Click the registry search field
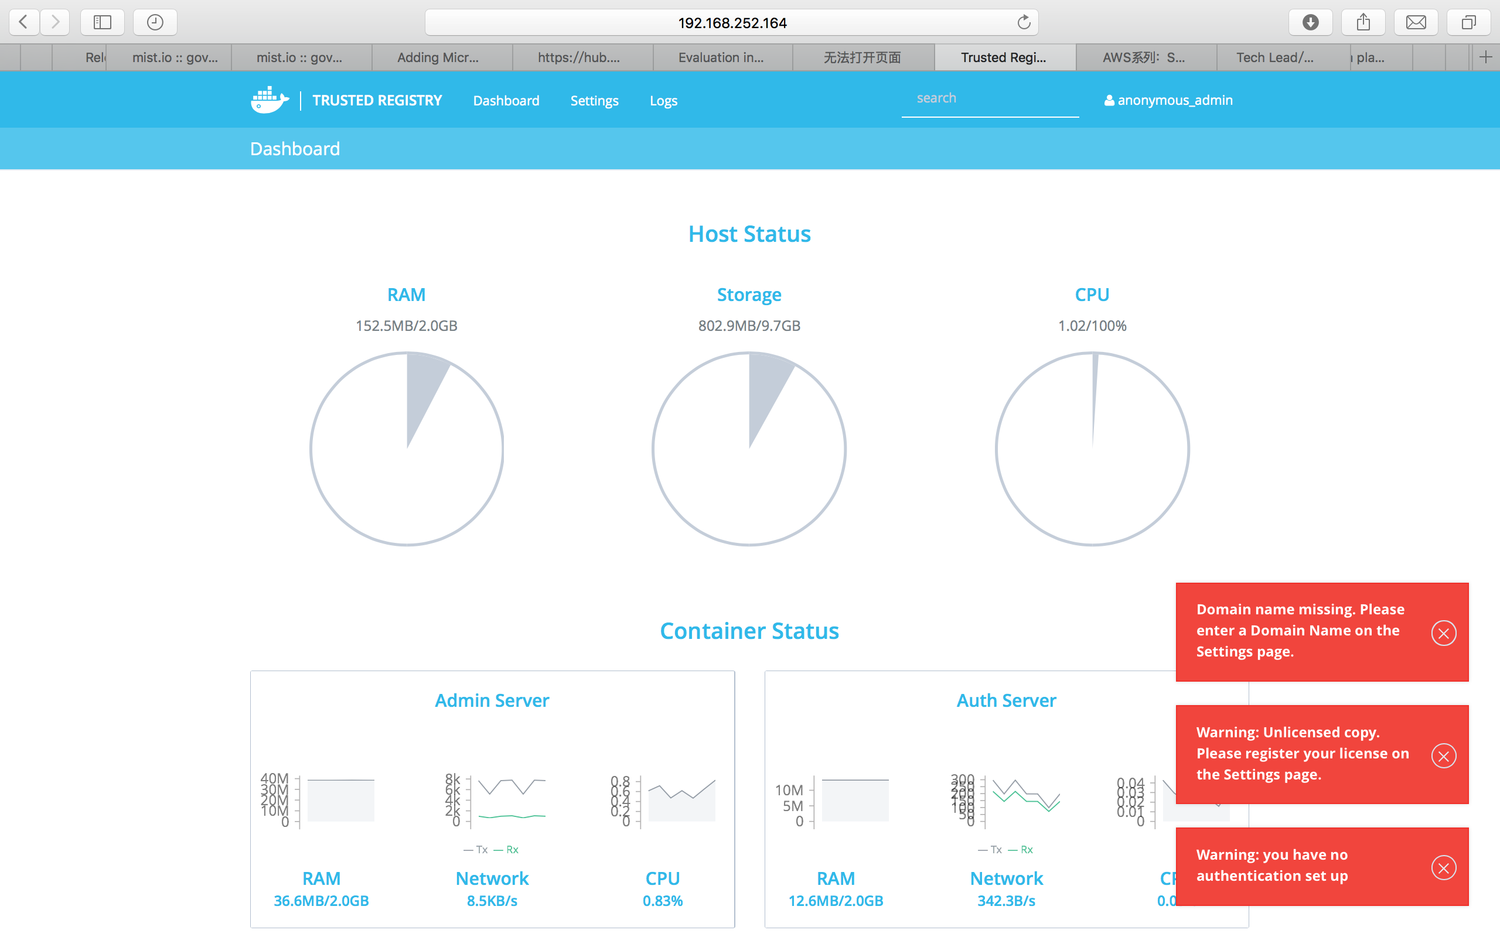Image resolution: width=1500 pixels, height=937 pixels. tap(990, 98)
